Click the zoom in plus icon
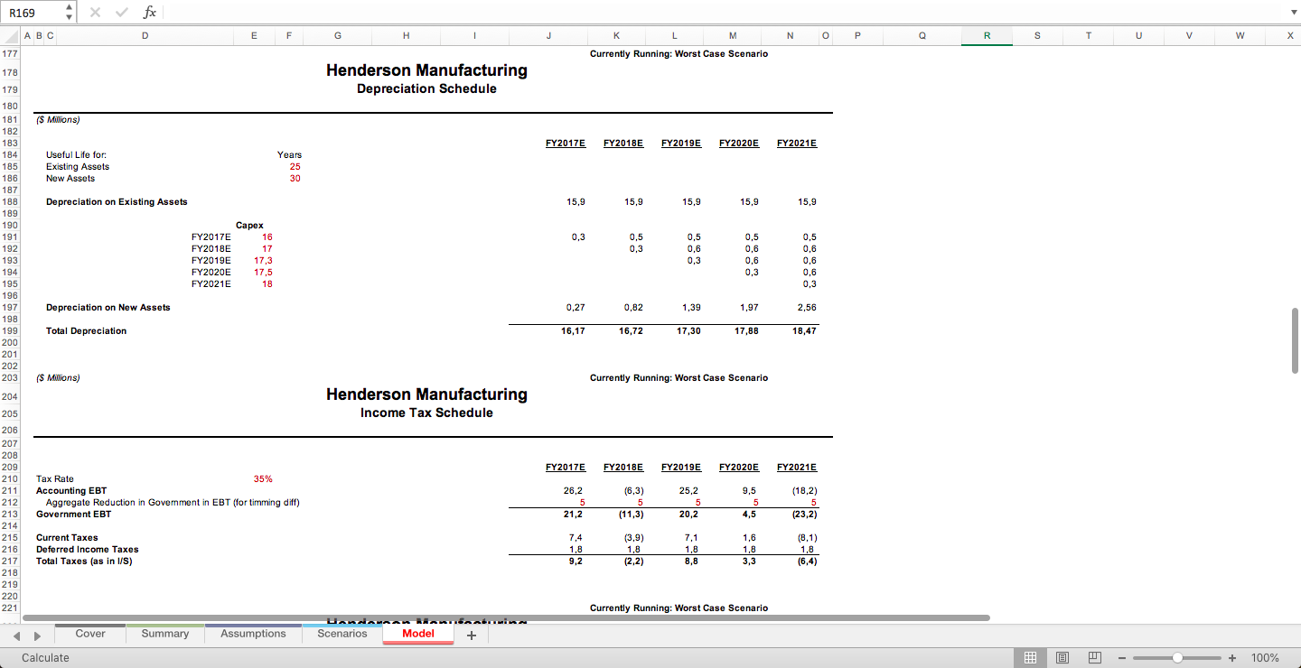The height and width of the screenshot is (668, 1301). pos(1232,658)
